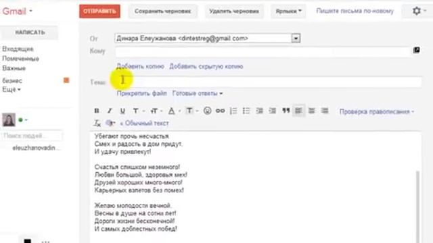Open Проверка правописания spell check menu

point(377,111)
